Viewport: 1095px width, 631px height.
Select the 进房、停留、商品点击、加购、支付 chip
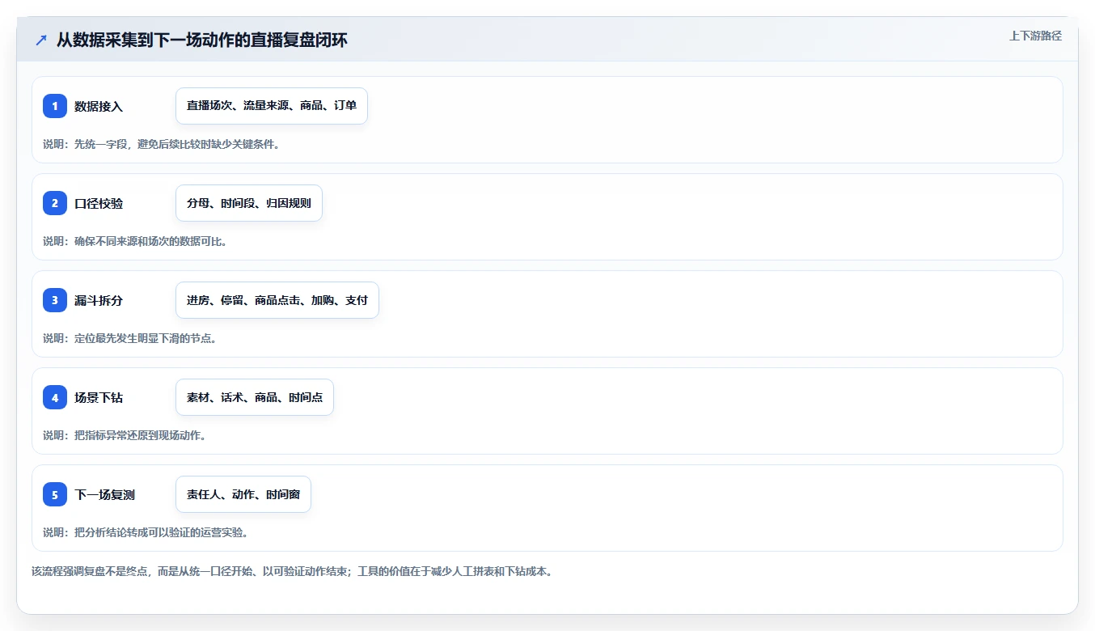277,300
